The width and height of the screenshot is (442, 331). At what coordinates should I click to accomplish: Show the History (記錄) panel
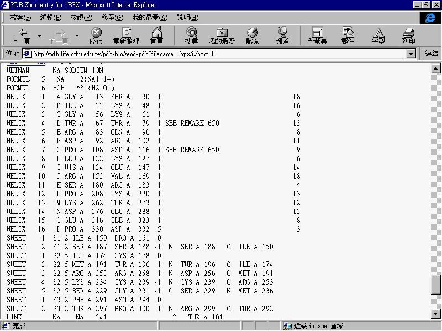[x=252, y=36]
